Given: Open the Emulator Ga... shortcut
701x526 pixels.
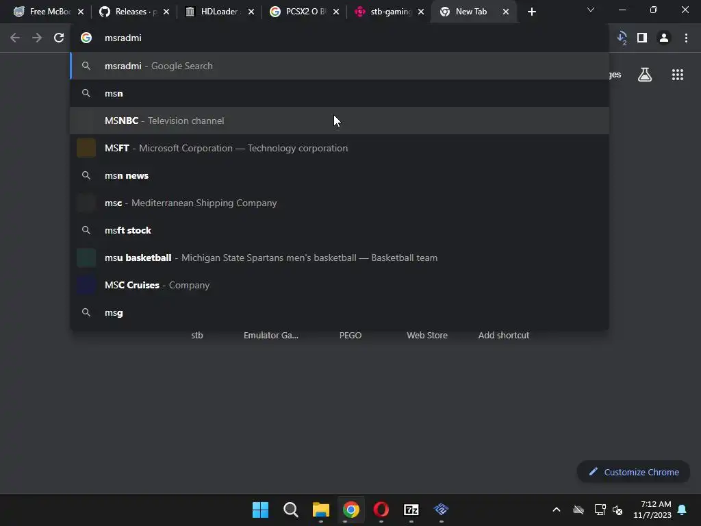Looking at the screenshot, I should click(x=271, y=335).
